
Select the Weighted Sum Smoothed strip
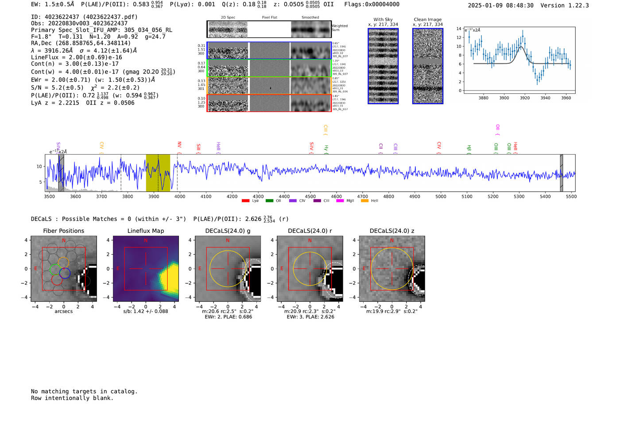(x=311, y=29)
